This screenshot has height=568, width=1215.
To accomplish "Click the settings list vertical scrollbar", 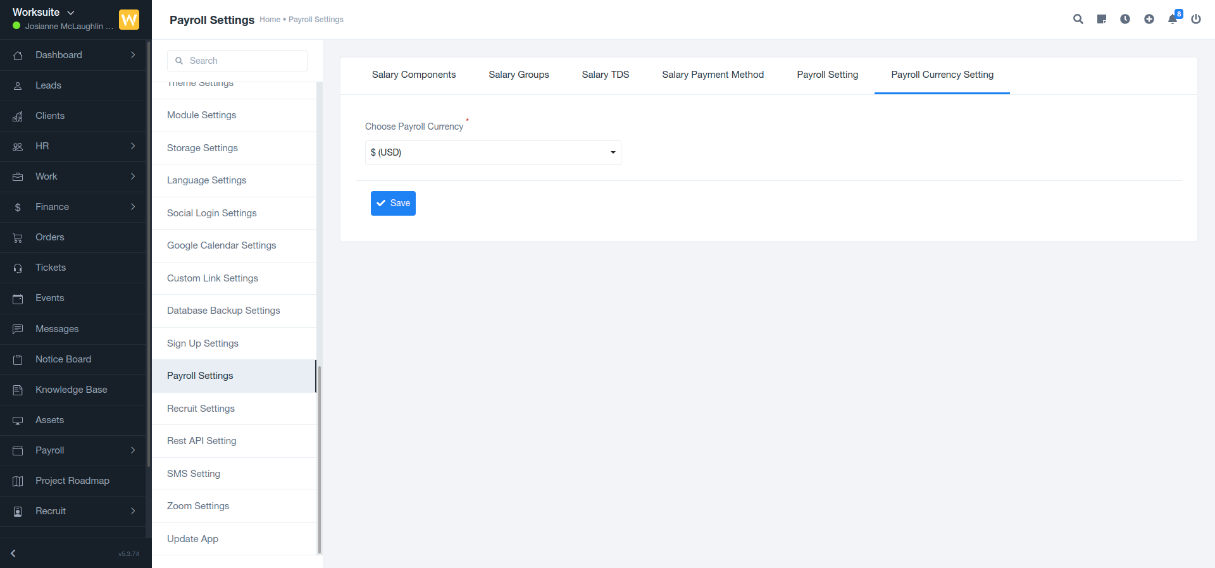I will point(320,460).
